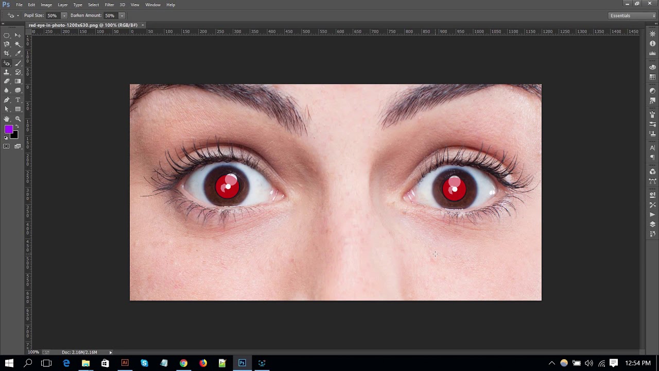Image resolution: width=659 pixels, height=371 pixels.
Task: Select the Zoom tool
Action: 18,119
